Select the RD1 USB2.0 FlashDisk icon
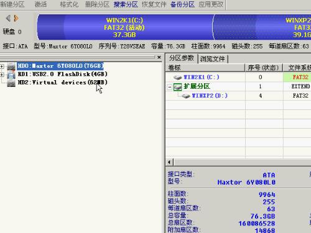Viewport: 311px width, 233px height. tap(11, 75)
